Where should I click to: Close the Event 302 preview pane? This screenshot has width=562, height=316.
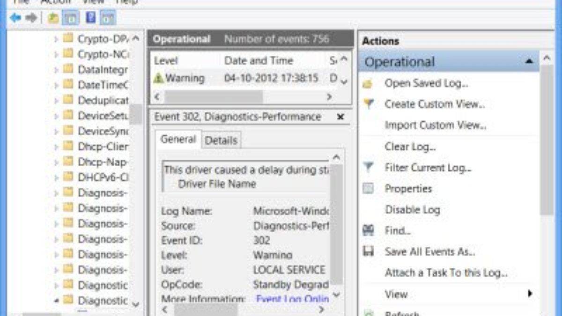click(x=340, y=117)
